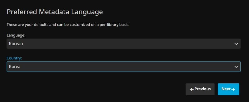Viewport: 249px width, 102px height.
Task: Go back with the Previous button
Action: click(x=200, y=89)
